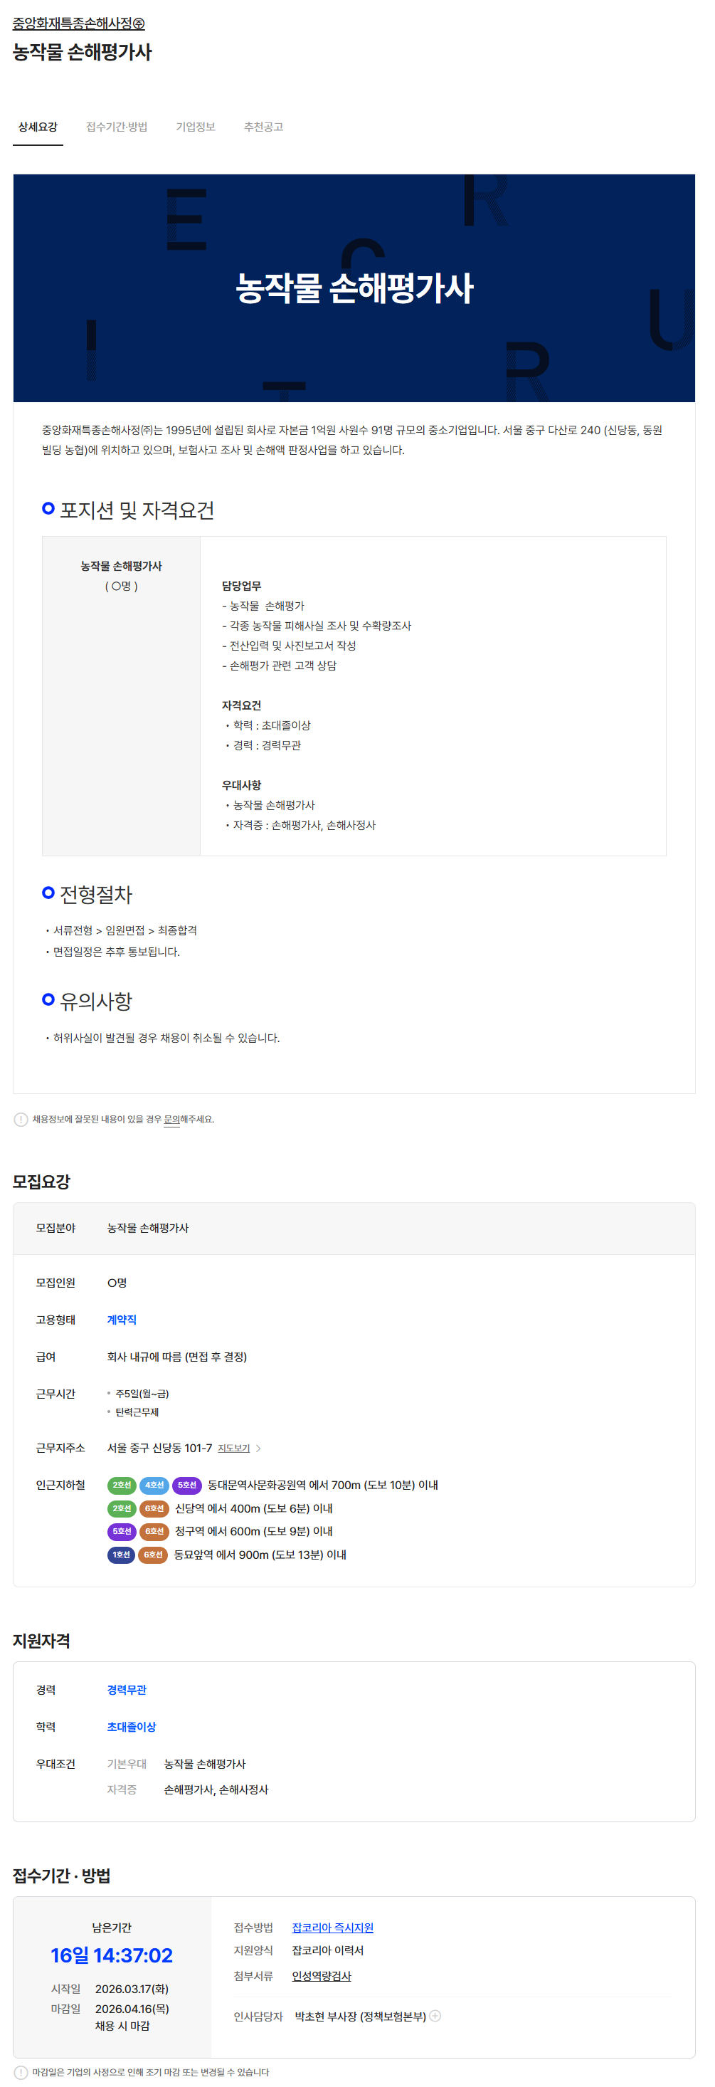715x2087 pixels.
Task: Click the 1호선 subway badge beside 동묘앞역
Action: coord(122,1554)
